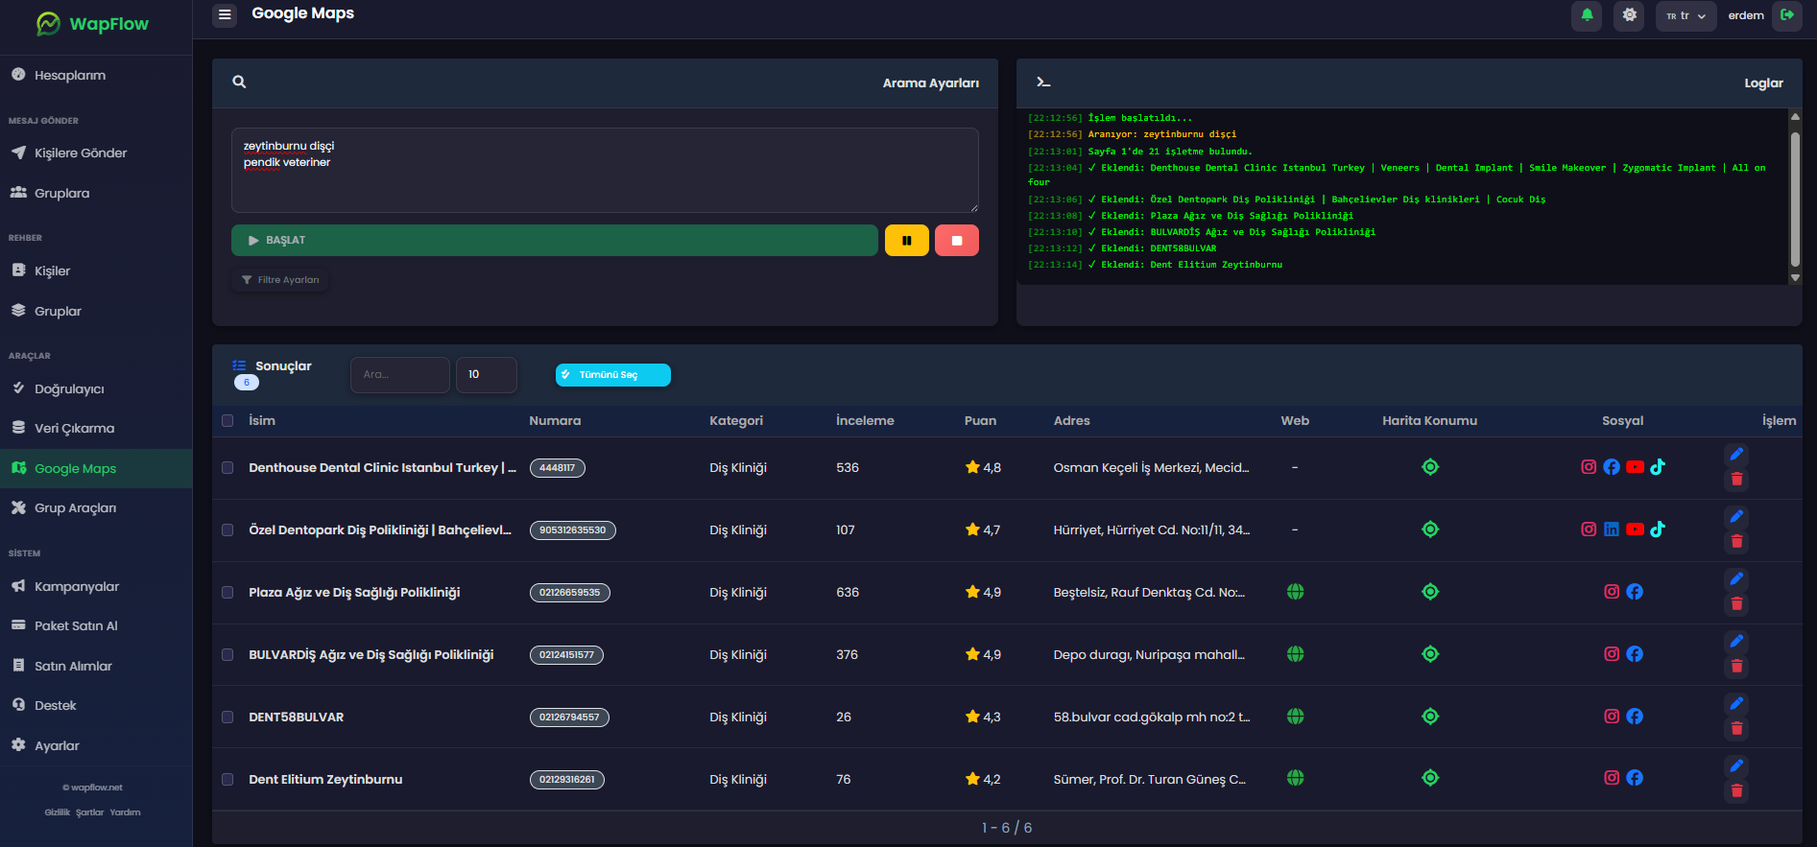Click the BAŞLAT start button

click(x=555, y=241)
